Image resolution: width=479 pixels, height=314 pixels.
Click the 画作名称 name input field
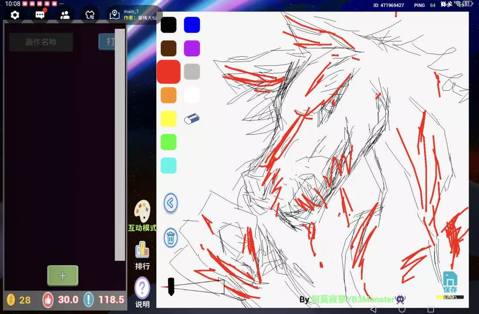coord(41,42)
